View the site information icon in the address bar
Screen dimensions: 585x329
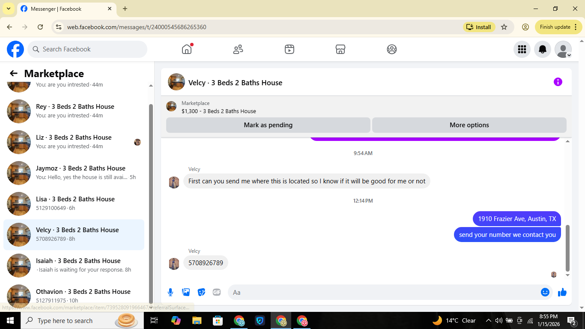[59, 27]
